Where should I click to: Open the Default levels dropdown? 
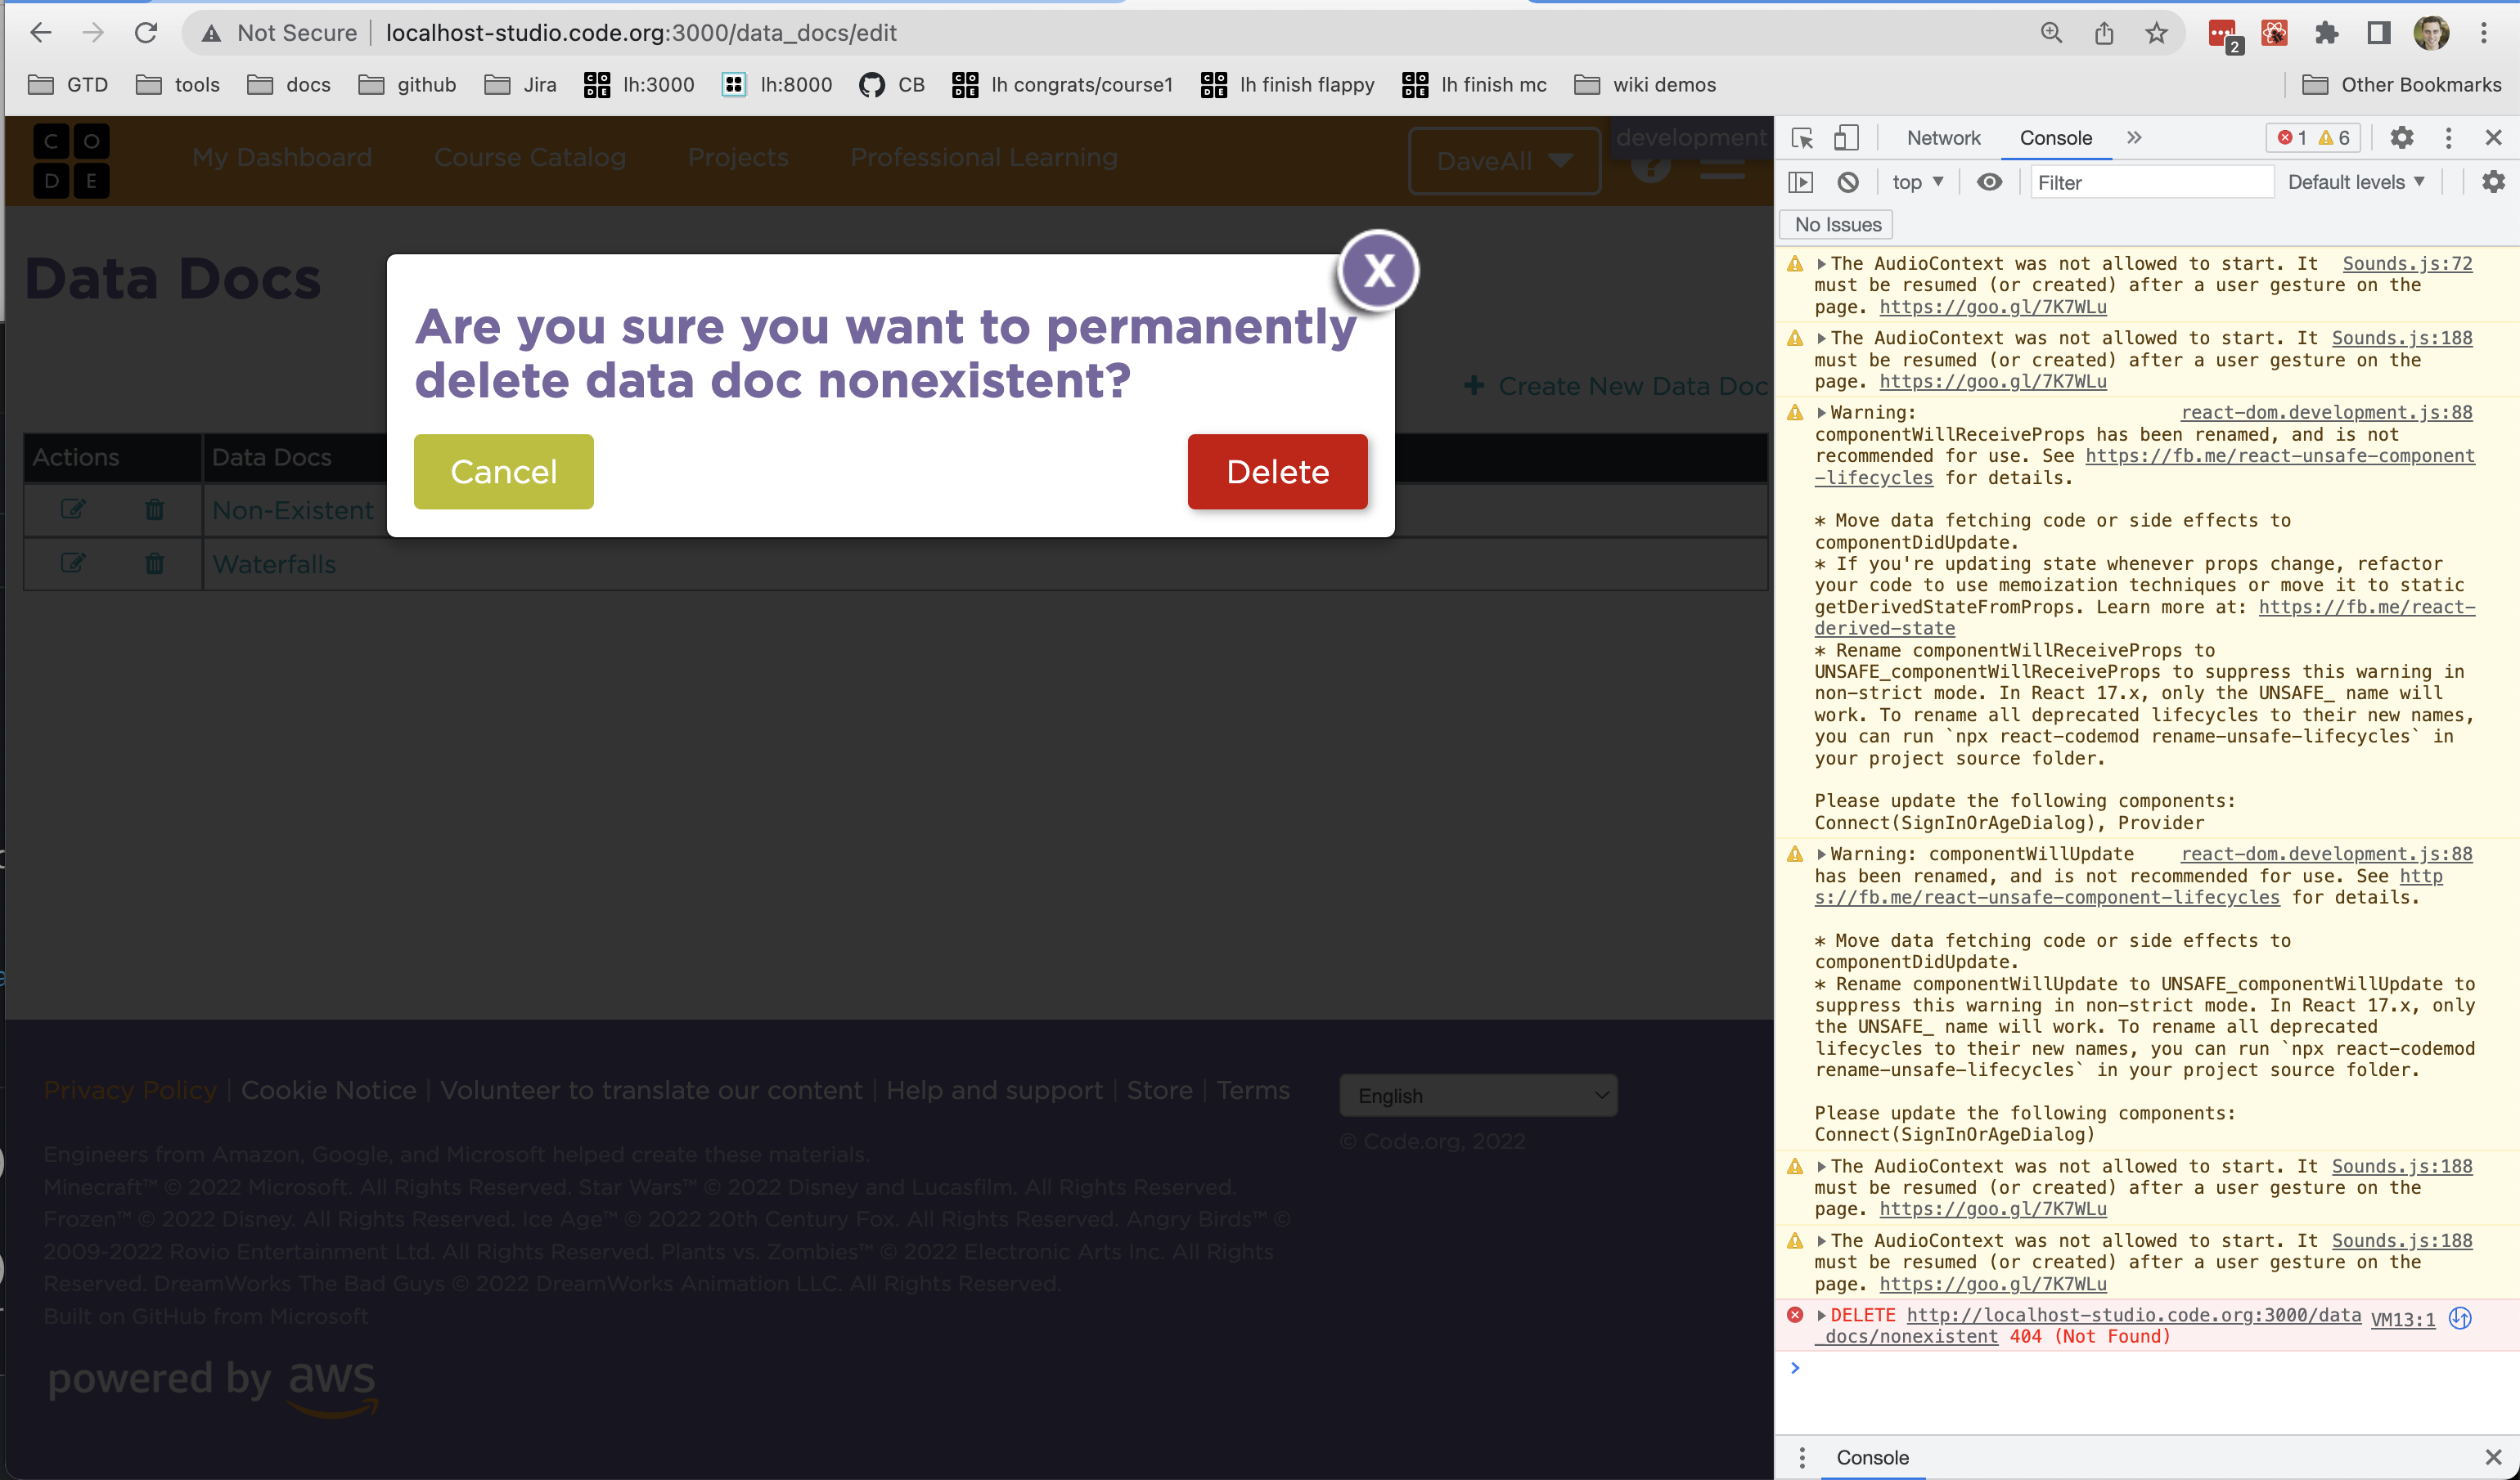(2356, 182)
